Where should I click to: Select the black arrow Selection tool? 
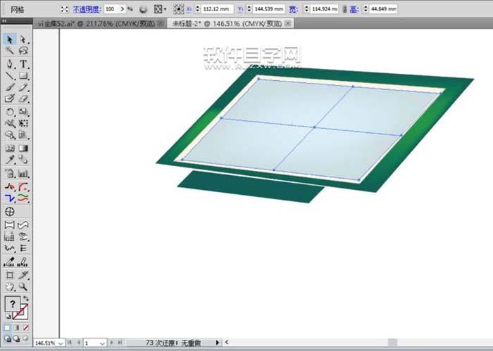10,39
